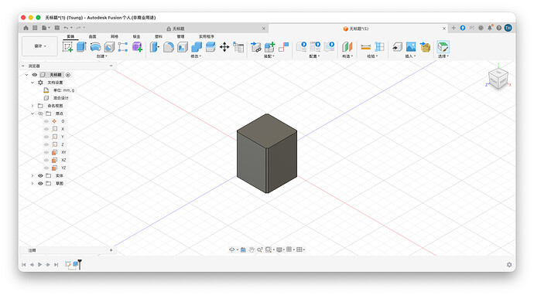
Task: Show the origin point O
Action: point(46,121)
